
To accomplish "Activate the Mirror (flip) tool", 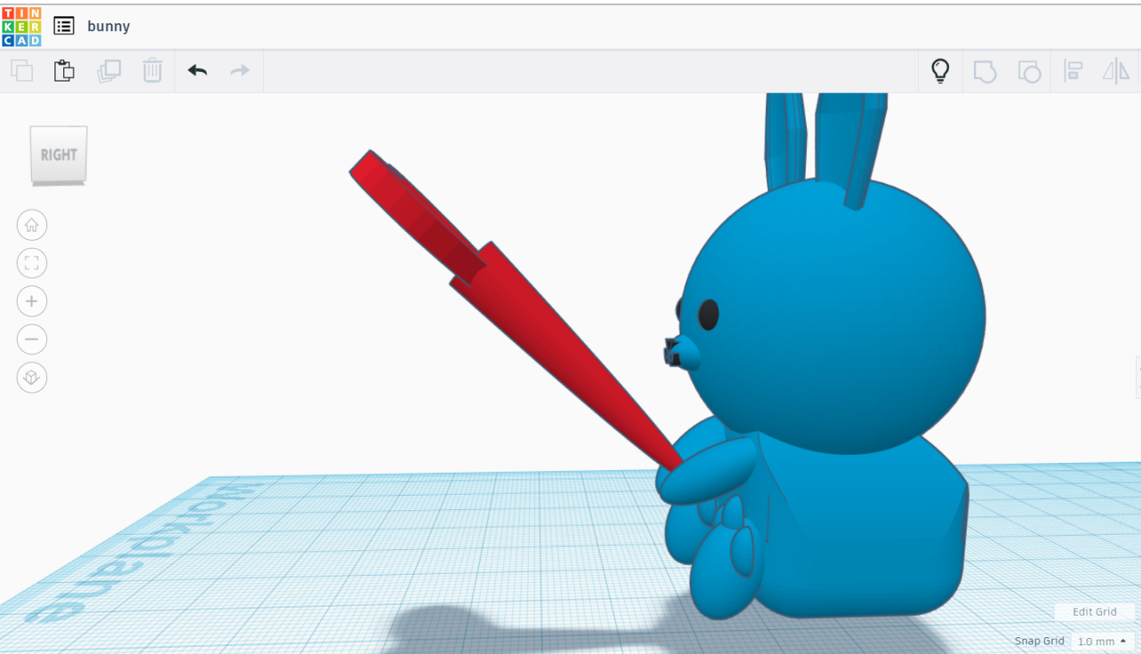I will click(1116, 70).
